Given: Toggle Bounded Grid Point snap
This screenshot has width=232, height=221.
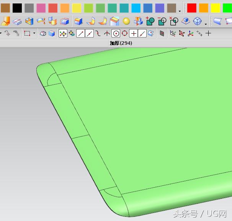Looking at the screenshot, I should click(x=162, y=33).
